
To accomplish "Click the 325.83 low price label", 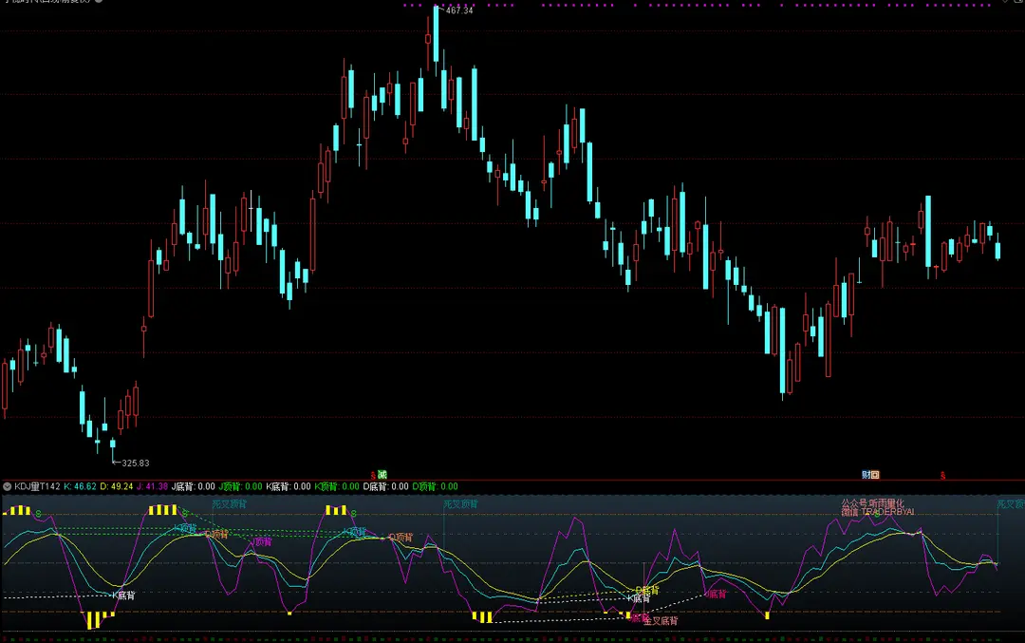I will 136,463.
